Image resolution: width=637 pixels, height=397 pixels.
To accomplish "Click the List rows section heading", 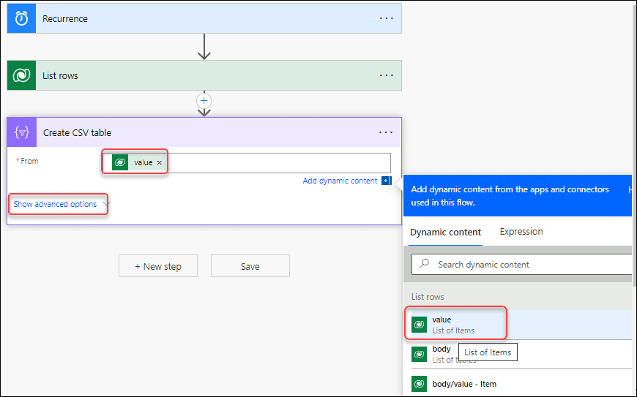I will point(428,296).
